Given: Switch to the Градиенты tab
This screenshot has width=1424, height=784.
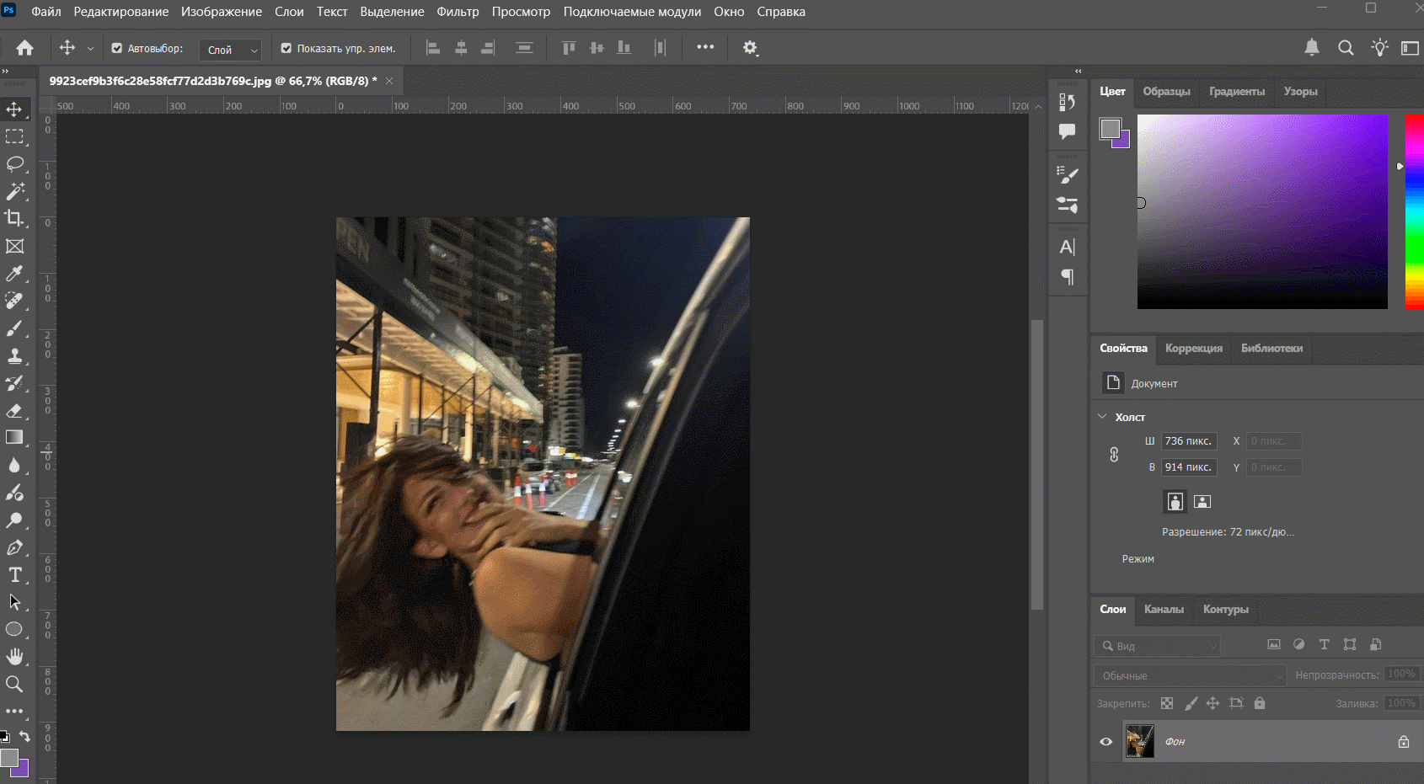Looking at the screenshot, I should (x=1236, y=92).
